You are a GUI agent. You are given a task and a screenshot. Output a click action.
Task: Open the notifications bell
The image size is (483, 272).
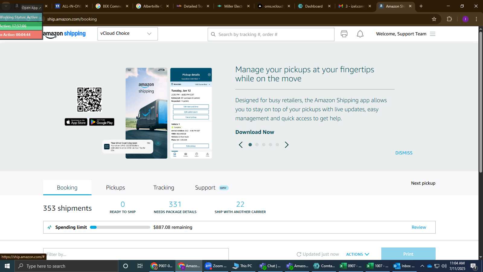(360, 34)
